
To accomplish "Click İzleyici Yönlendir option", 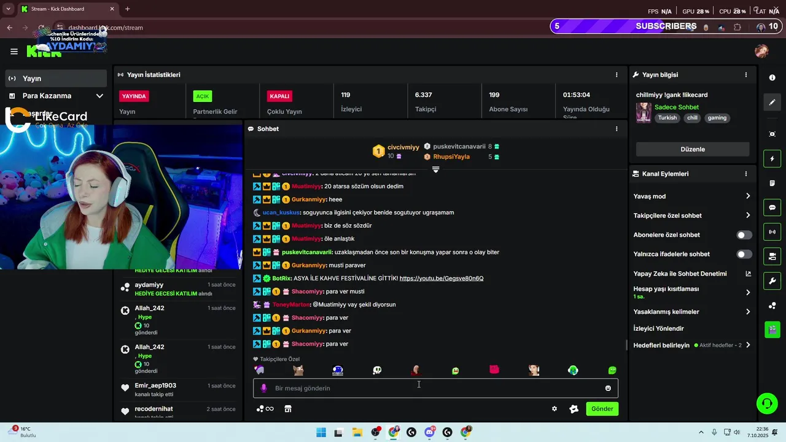I will point(658,328).
